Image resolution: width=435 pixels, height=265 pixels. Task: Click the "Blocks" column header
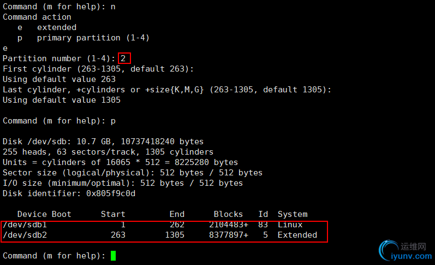click(x=228, y=214)
